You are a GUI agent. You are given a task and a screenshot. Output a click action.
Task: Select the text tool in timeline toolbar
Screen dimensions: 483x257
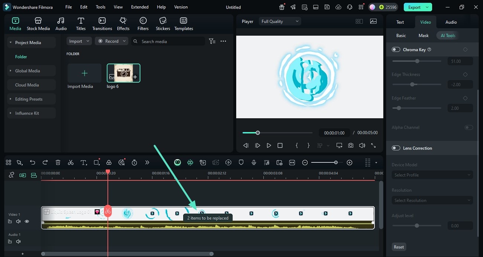click(84, 162)
